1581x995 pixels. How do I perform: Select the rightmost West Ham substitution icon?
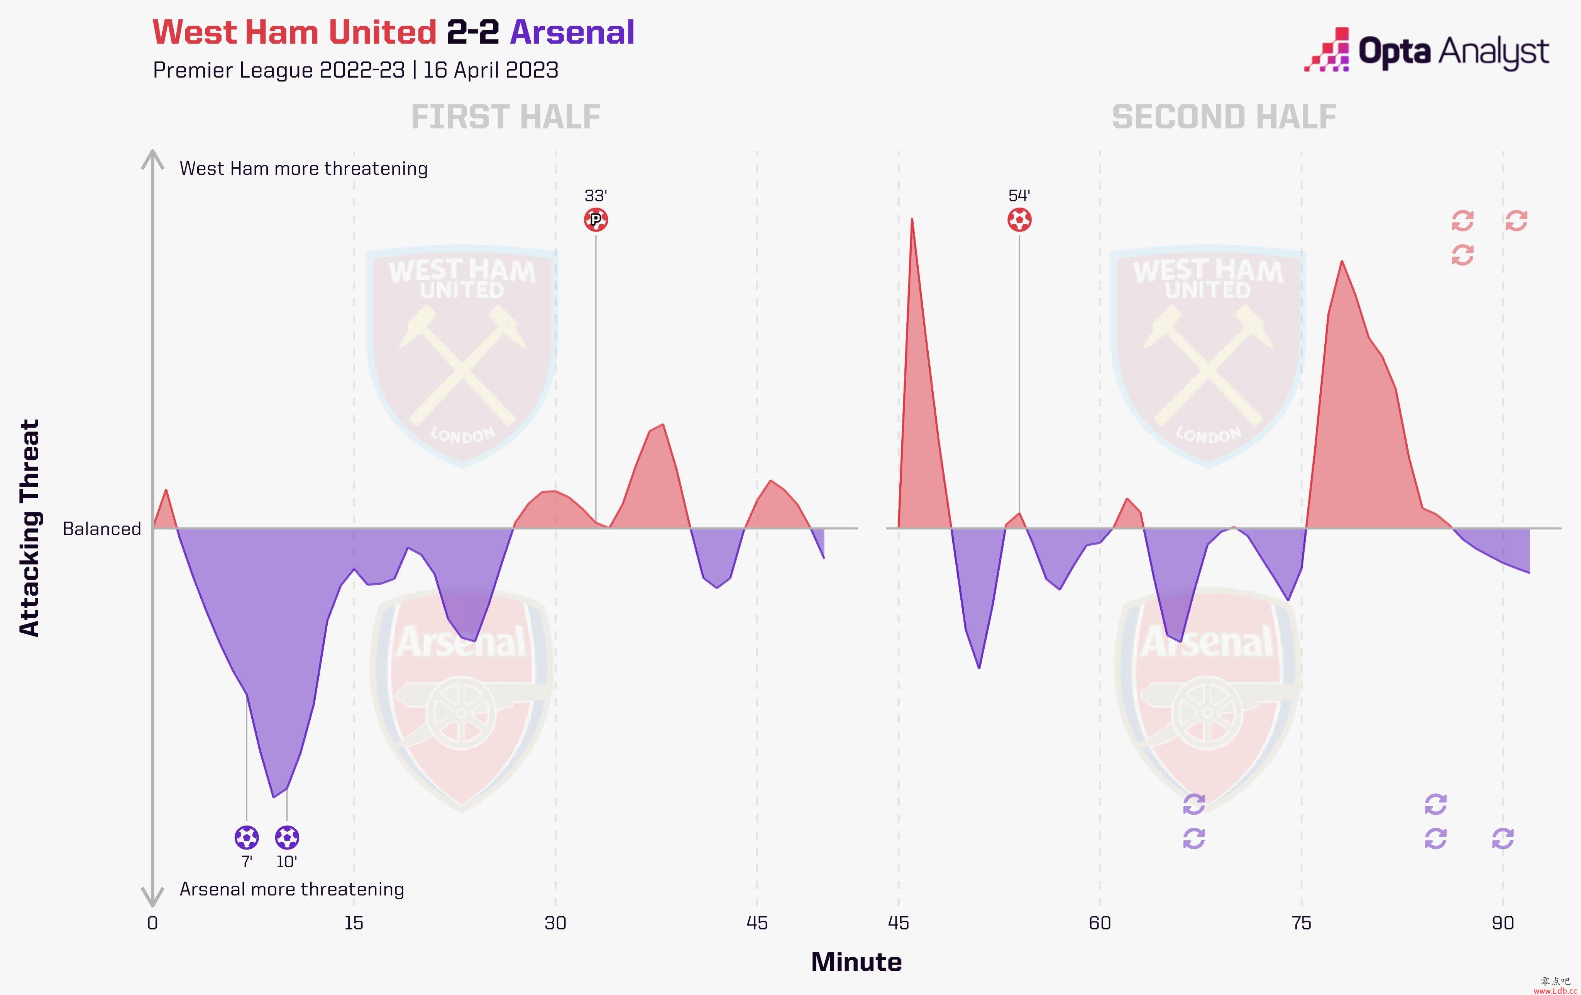[1516, 220]
